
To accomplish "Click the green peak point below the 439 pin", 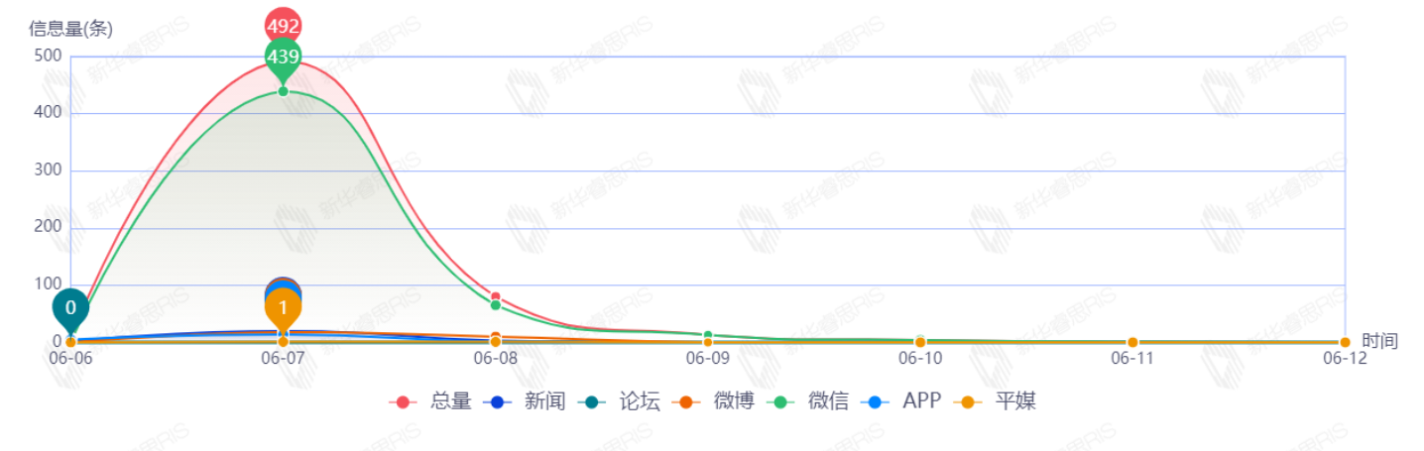I will pos(283,91).
